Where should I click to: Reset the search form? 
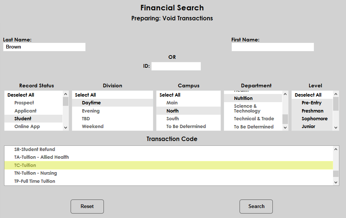tap(87, 207)
